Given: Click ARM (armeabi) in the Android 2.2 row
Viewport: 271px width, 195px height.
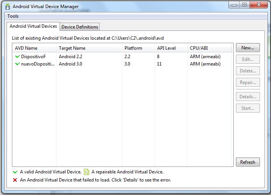Looking at the screenshot, I should coord(205,57).
